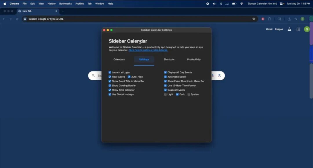This screenshot has height=168, width=313.
Task: Click the Google account avatar G
Action: pyautogui.click(x=307, y=29)
